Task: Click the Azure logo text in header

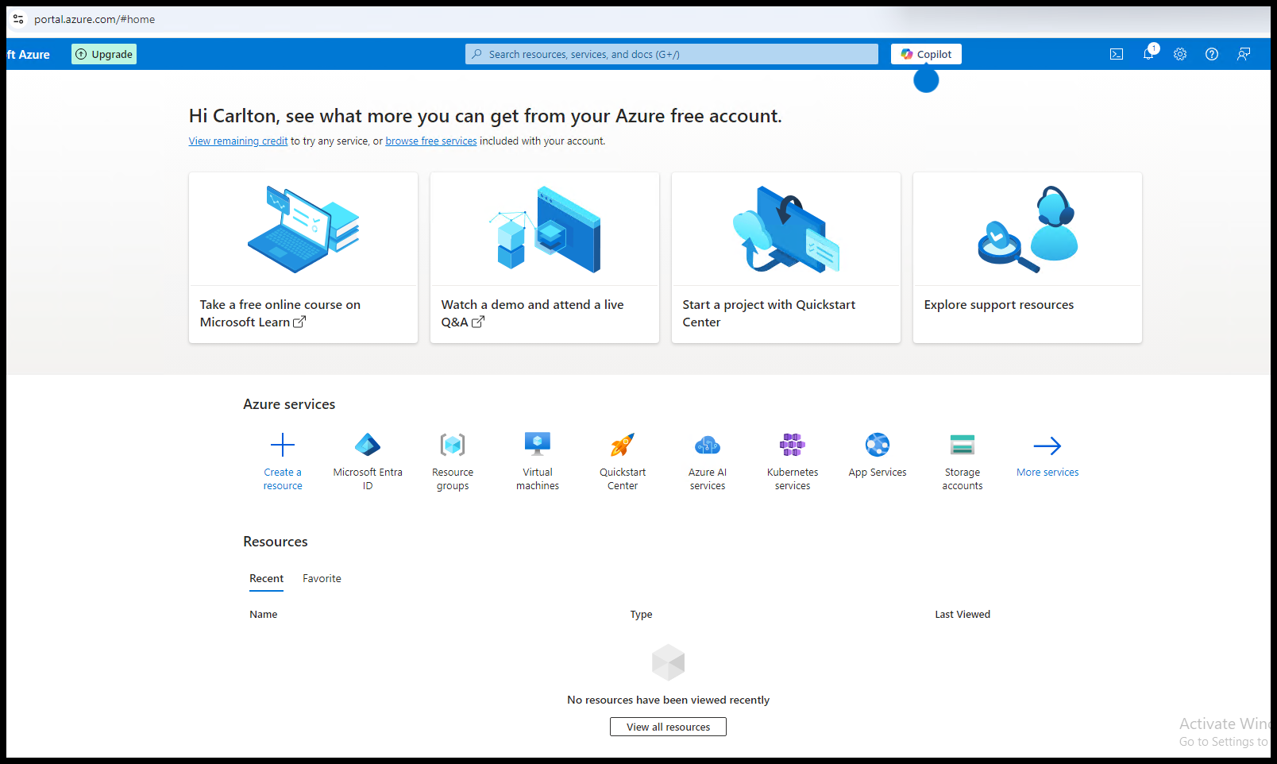Action: point(29,54)
